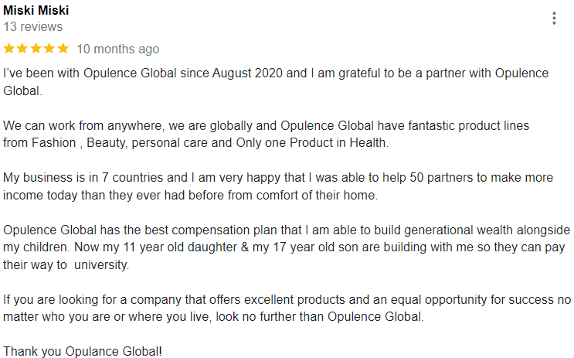Click the paragraph starting "I've been with Opulence"
The width and height of the screenshot is (574, 358).
(x=276, y=82)
